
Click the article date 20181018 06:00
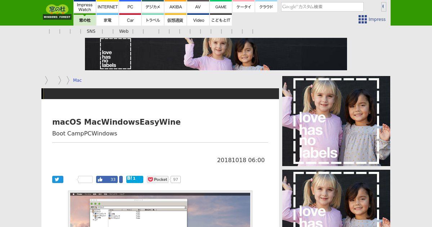(241, 160)
